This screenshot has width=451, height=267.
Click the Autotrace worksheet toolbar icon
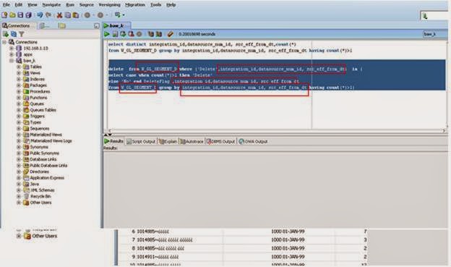click(159, 34)
